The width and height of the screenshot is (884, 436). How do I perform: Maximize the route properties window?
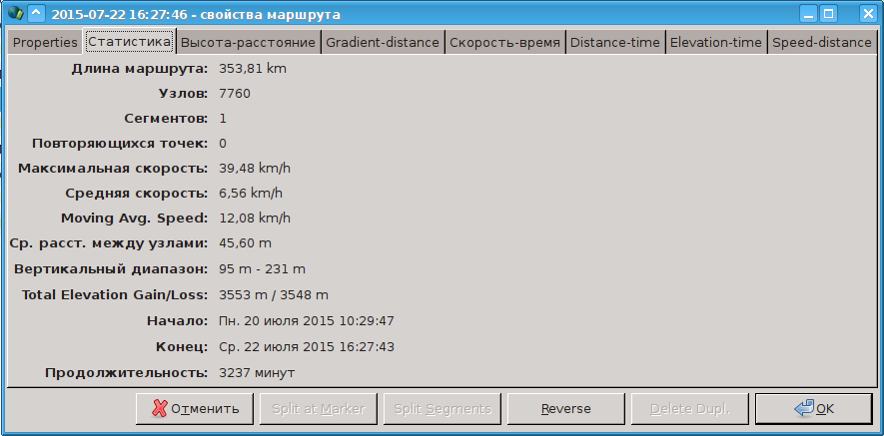coord(828,14)
